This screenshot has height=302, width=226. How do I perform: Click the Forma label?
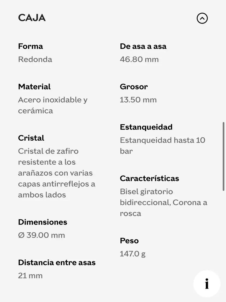pos(31,46)
